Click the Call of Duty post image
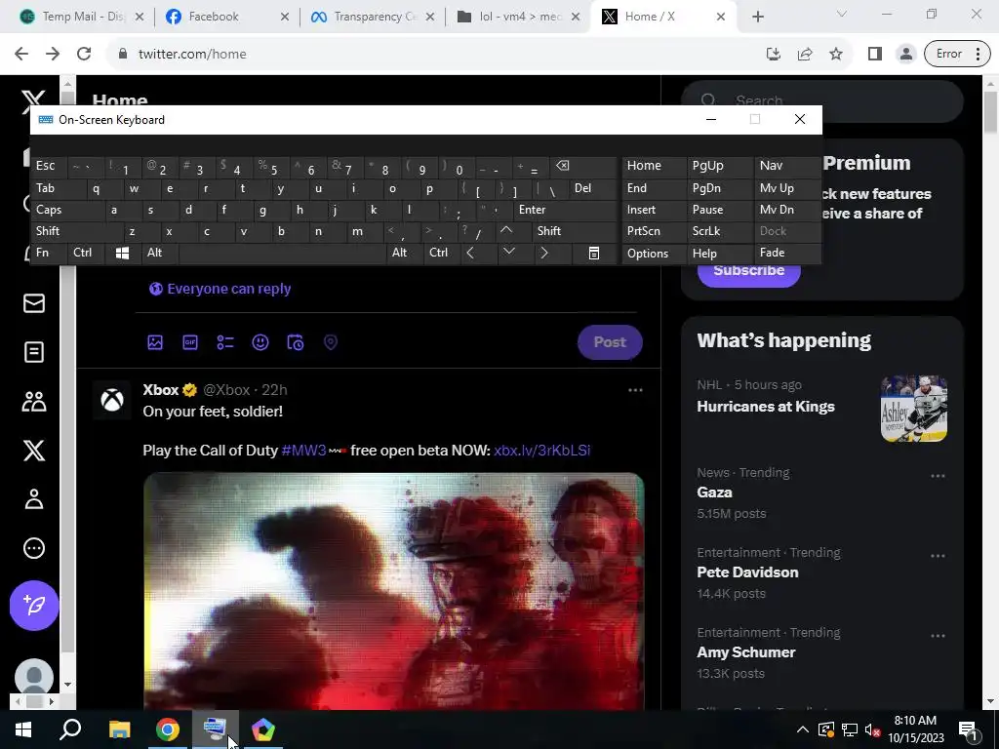This screenshot has width=999, height=749. coord(394,591)
